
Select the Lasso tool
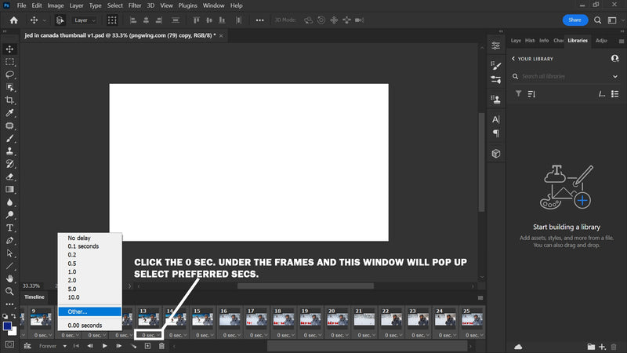[x=10, y=74]
